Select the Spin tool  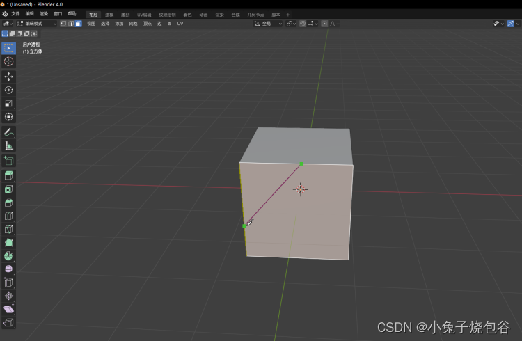tap(8, 256)
